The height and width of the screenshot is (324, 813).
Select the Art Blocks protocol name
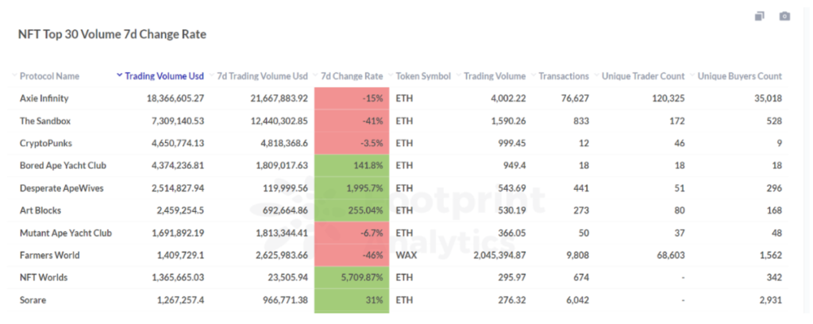40,210
